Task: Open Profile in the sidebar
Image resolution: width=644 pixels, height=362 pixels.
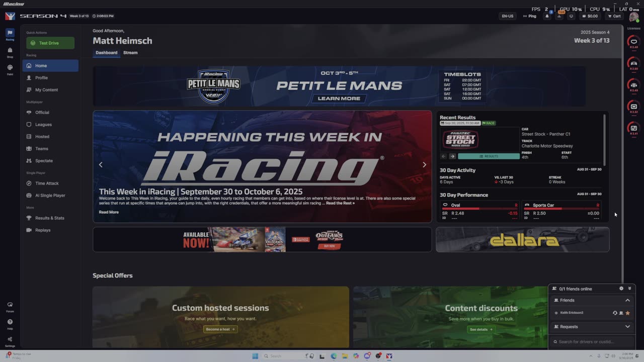Action: pyautogui.click(x=50, y=77)
